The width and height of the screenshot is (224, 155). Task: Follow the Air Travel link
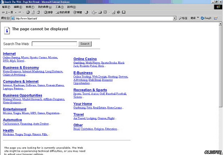click(x=79, y=118)
